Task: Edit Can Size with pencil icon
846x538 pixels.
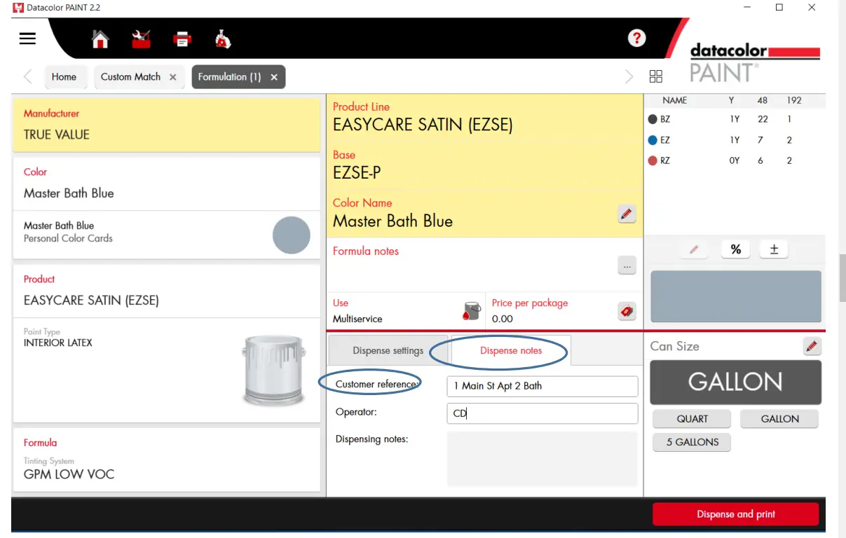Action: click(812, 346)
